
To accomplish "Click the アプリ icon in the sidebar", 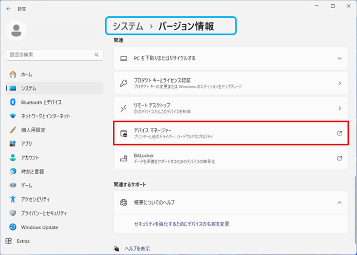I will click(x=13, y=144).
